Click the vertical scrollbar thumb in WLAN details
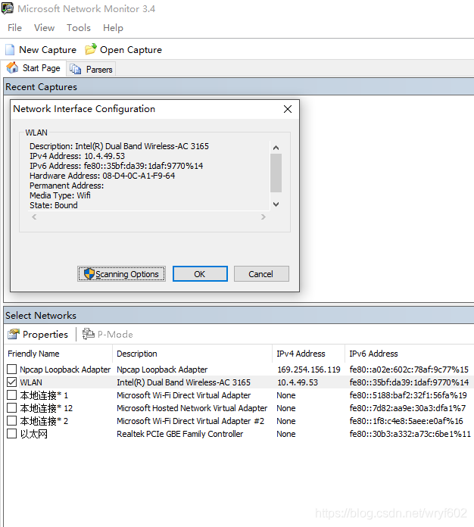This screenshot has height=527, width=474. 276,173
